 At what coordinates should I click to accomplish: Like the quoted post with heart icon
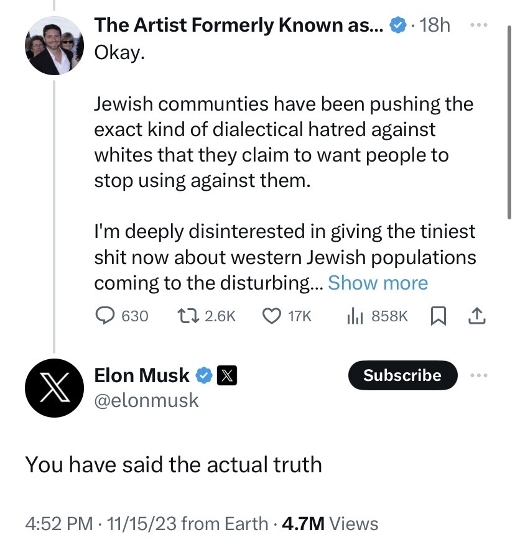tap(272, 316)
